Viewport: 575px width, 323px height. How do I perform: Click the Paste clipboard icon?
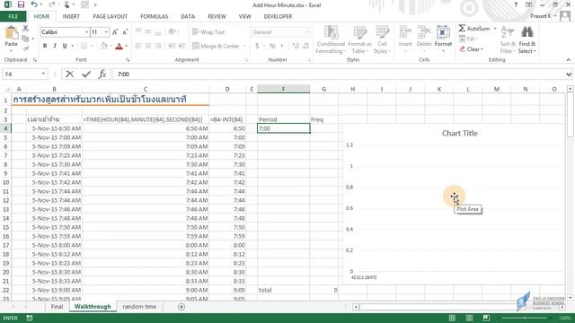point(12,32)
